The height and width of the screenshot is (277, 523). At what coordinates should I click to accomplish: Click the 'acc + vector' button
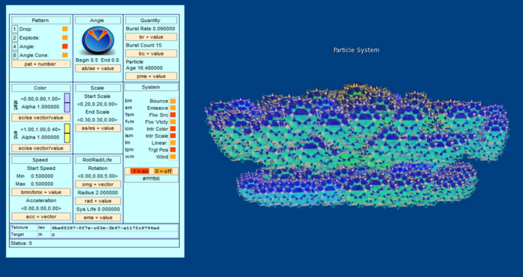point(41,216)
